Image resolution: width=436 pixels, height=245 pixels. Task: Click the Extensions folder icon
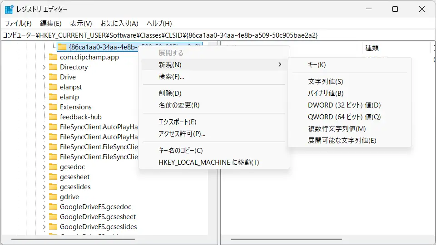click(x=53, y=107)
